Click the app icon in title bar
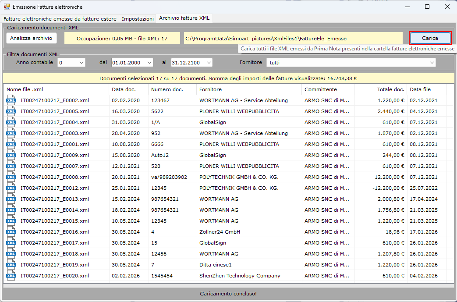457x302 pixels. (x=7, y=7)
